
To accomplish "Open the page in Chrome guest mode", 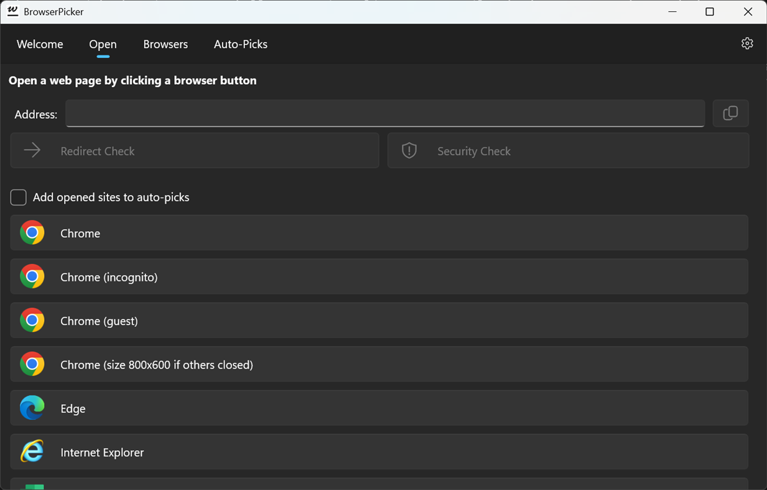I will (x=380, y=321).
